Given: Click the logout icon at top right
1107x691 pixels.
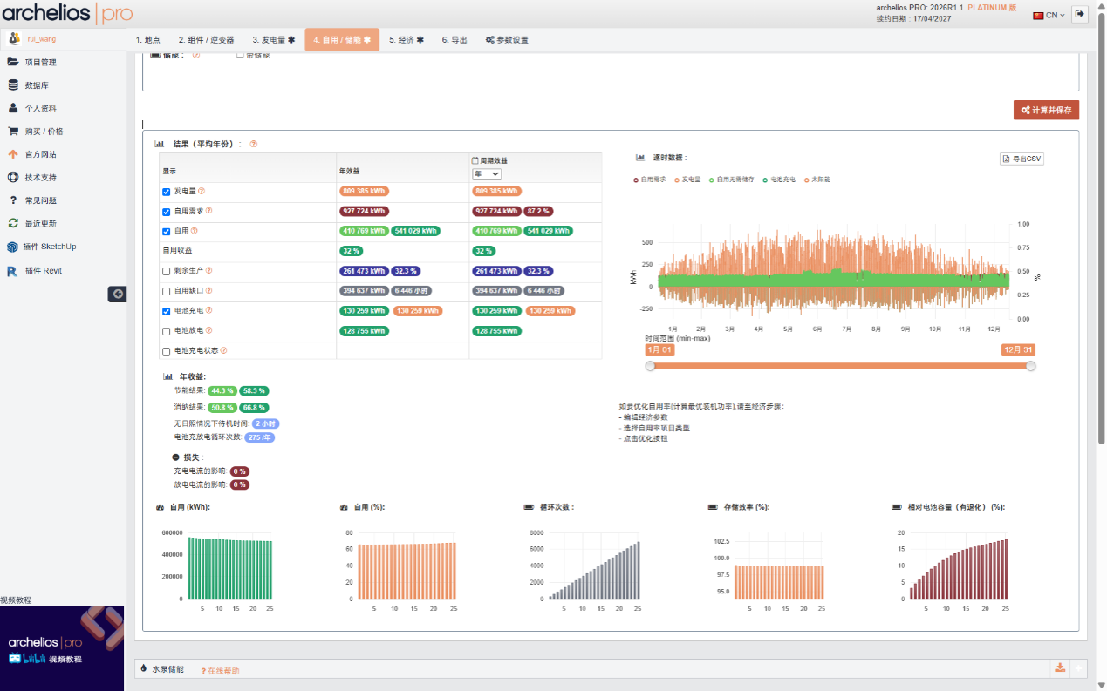Looking at the screenshot, I should point(1080,15).
